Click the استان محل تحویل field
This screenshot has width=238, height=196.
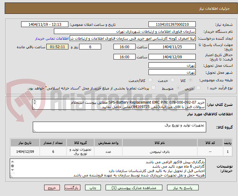(172, 65)
